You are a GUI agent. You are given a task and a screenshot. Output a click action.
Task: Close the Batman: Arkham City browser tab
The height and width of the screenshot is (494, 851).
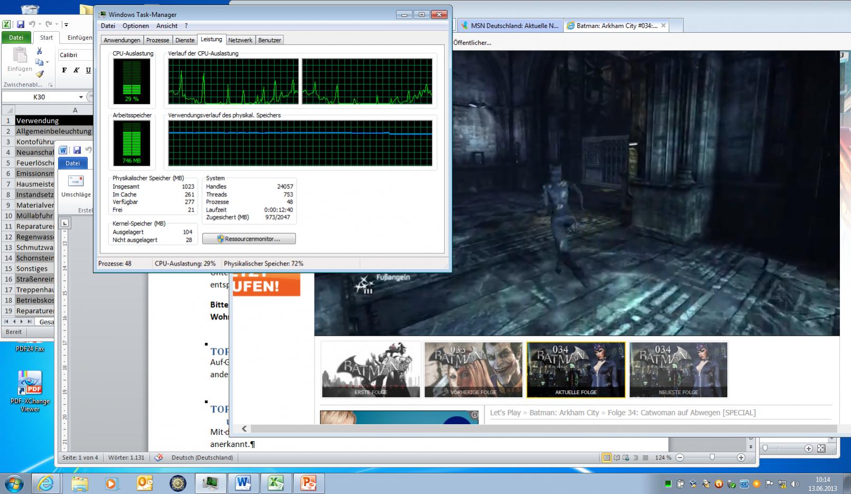coord(663,25)
